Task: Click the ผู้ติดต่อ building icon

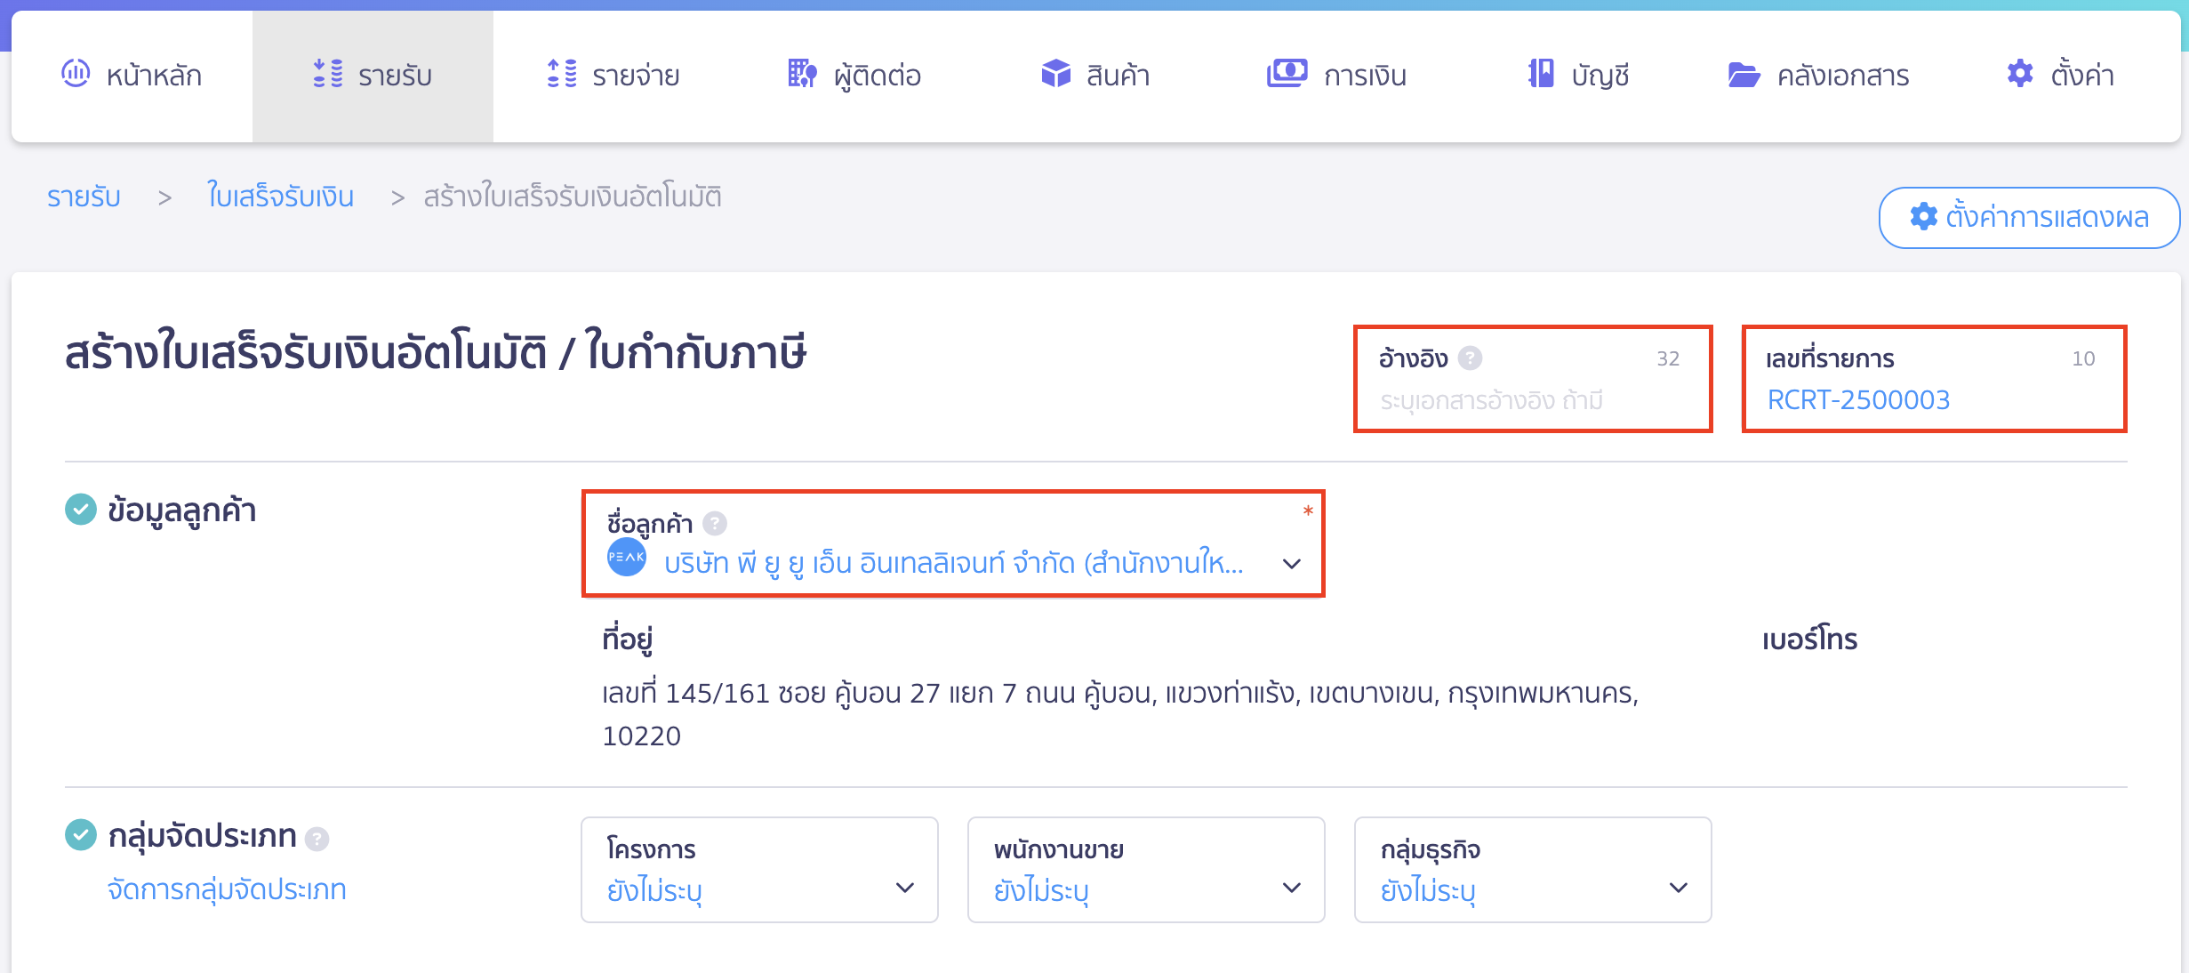Action: [x=802, y=73]
